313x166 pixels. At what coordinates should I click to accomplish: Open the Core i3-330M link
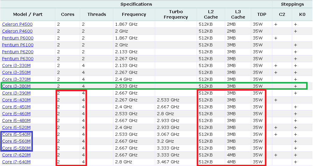(x=16, y=66)
